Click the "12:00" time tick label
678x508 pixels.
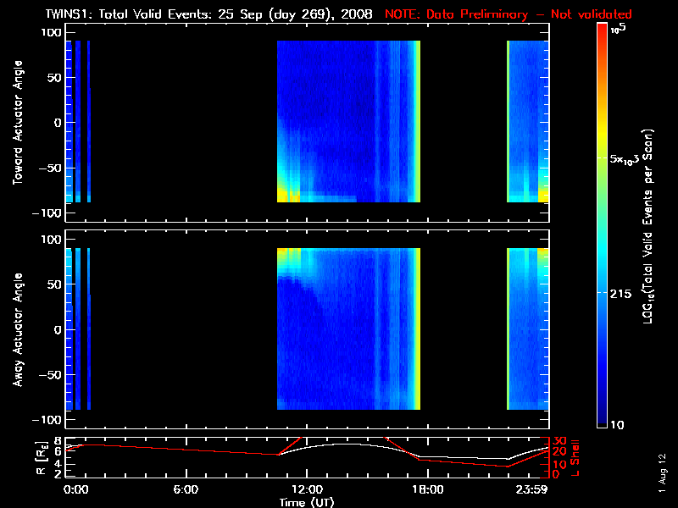tap(306, 489)
